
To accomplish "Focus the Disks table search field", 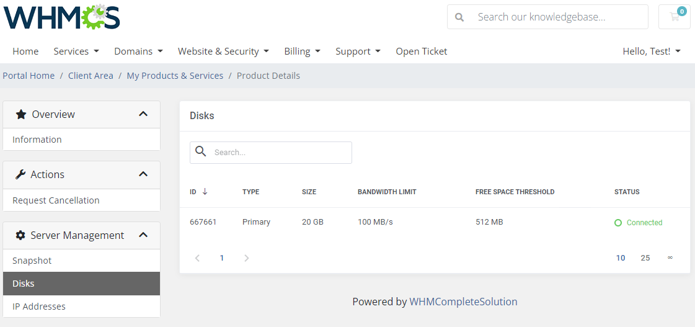I will [x=271, y=152].
